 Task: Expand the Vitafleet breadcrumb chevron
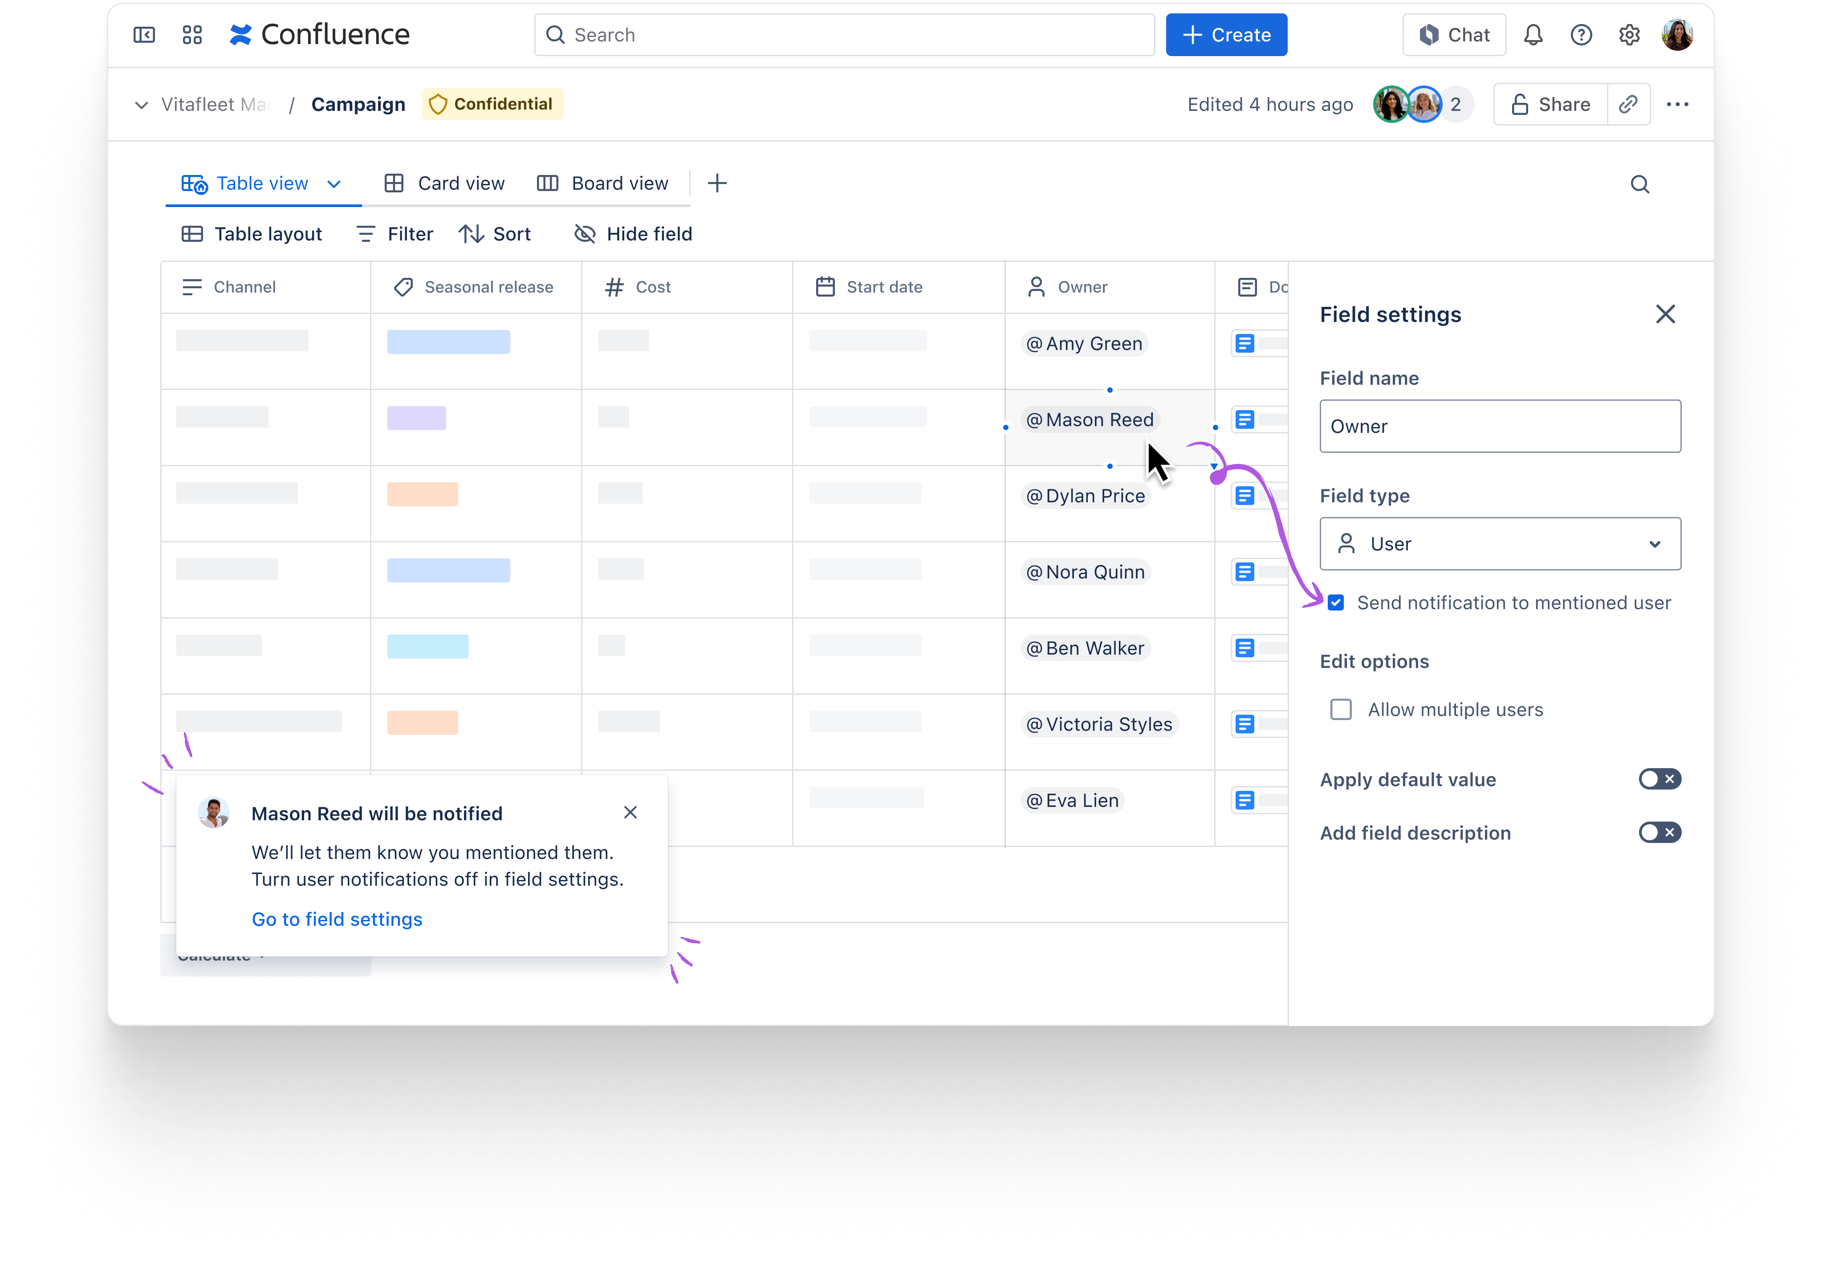coord(141,105)
